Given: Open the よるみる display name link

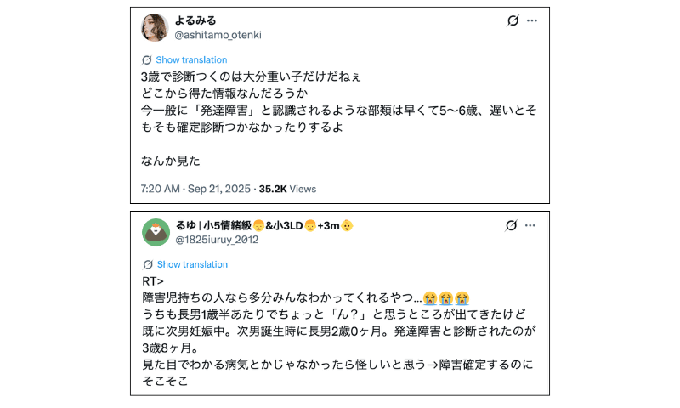Looking at the screenshot, I should (x=195, y=20).
